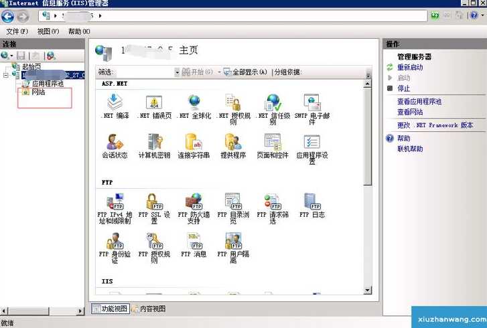The width and height of the screenshot is (487, 328).
Task: Open the FTP 日志 feature
Action: (312, 206)
